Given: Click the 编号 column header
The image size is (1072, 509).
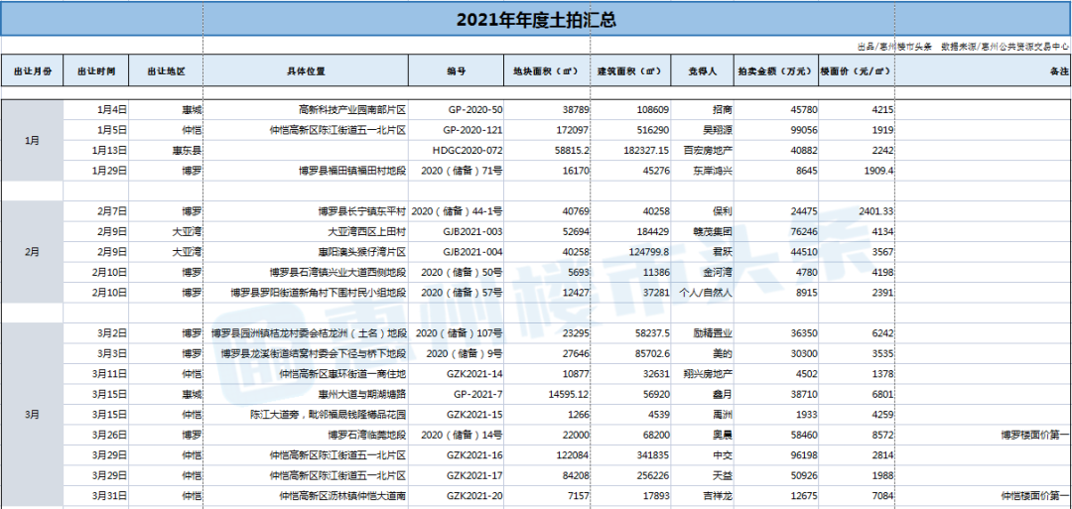Looking at the screenshot, I should (x=457, y=70).
